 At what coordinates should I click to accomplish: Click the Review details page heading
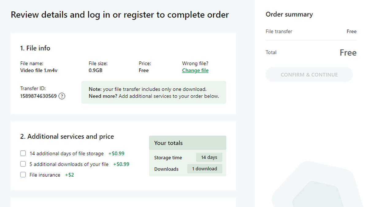coord(120,15)
